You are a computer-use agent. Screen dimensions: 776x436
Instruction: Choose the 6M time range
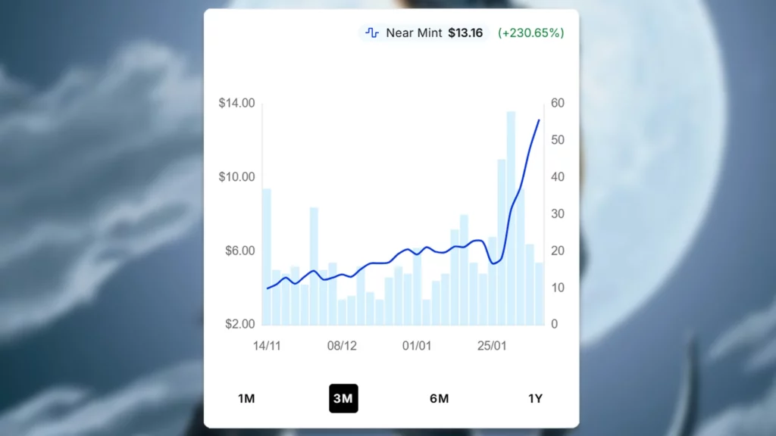tap(439, 399)
